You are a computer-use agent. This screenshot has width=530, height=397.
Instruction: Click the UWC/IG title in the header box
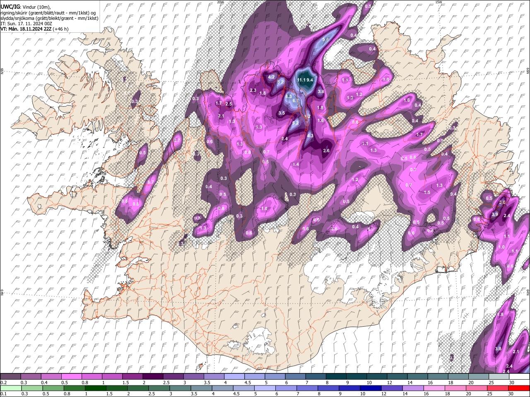coord(10,7)
